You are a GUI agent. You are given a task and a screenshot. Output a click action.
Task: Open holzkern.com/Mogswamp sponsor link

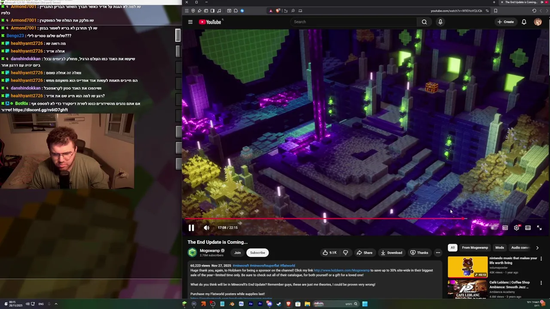(x=342, y=270)
